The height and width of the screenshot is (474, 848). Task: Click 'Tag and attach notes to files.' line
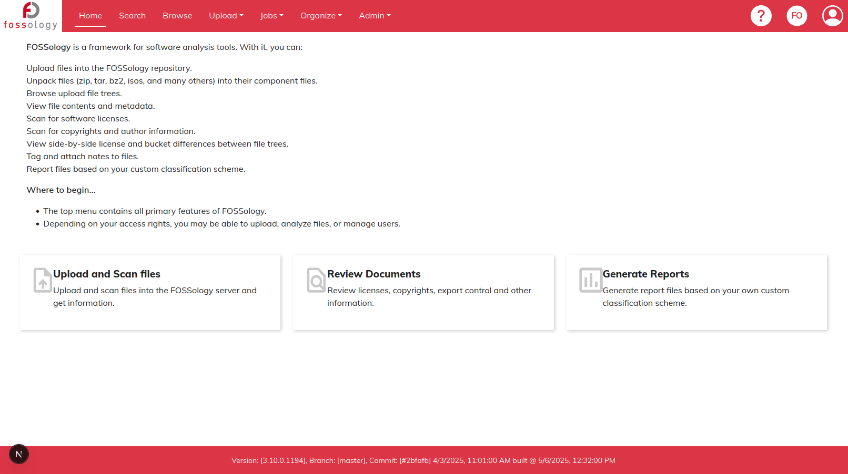coord(83,157)
